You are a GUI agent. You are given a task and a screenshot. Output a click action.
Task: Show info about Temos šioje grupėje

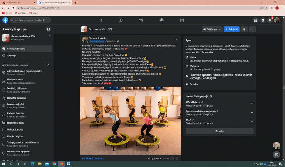coord(211,96)
